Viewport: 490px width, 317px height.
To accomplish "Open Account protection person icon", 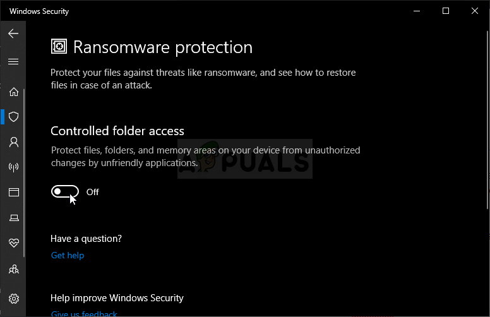I will click(x=13, y=142).
